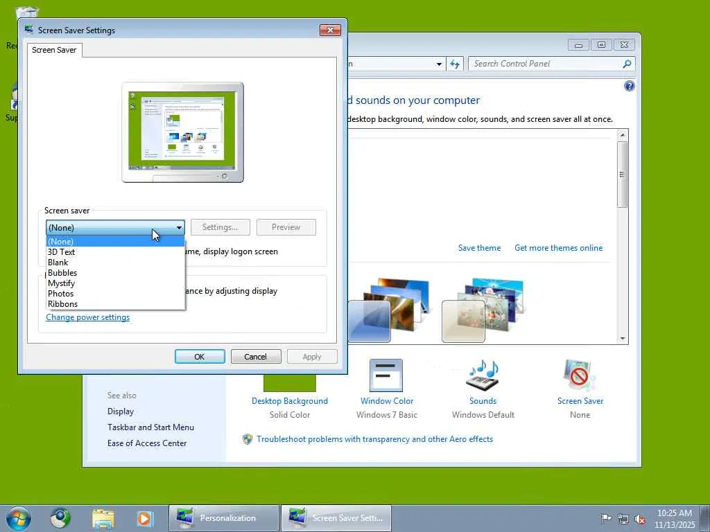Click the screen saver monitor preview image
710x532 pixels.
pos(183,132)
